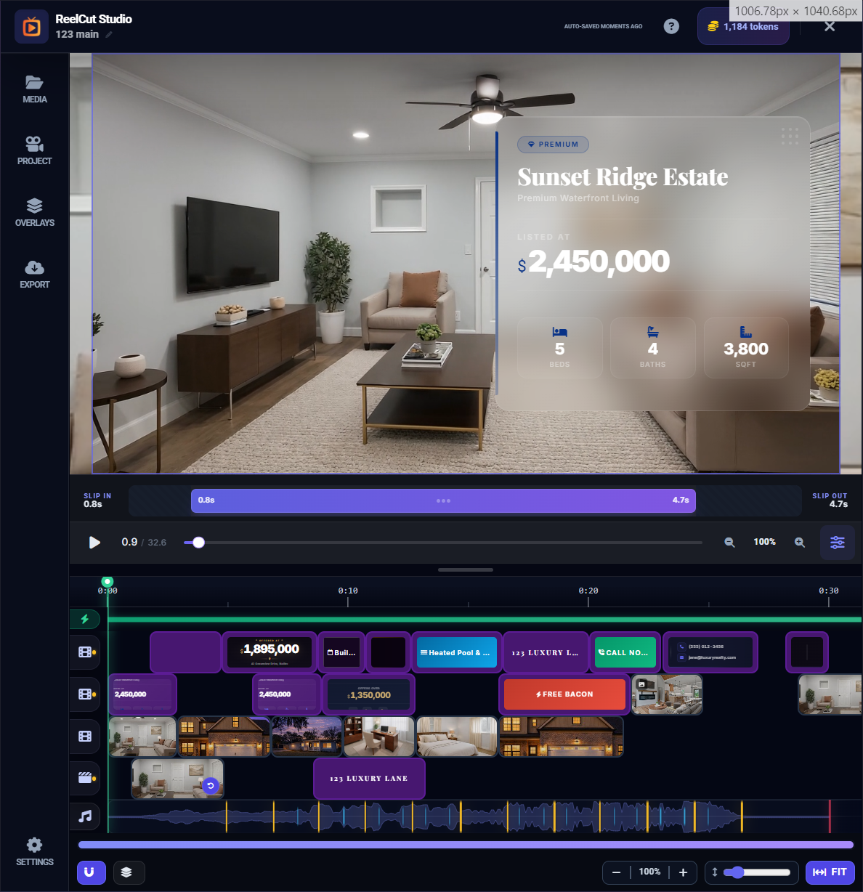The height and width of the screenshot is (892, 863).
Task: Click the lightning bolt track icon
Action: coord(86,619)
